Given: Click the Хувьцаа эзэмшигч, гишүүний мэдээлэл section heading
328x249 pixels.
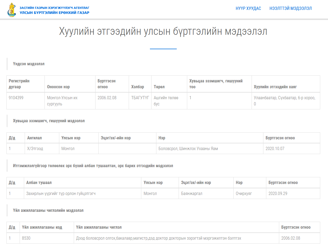Looking at the screenshot, I should [49, 121].
